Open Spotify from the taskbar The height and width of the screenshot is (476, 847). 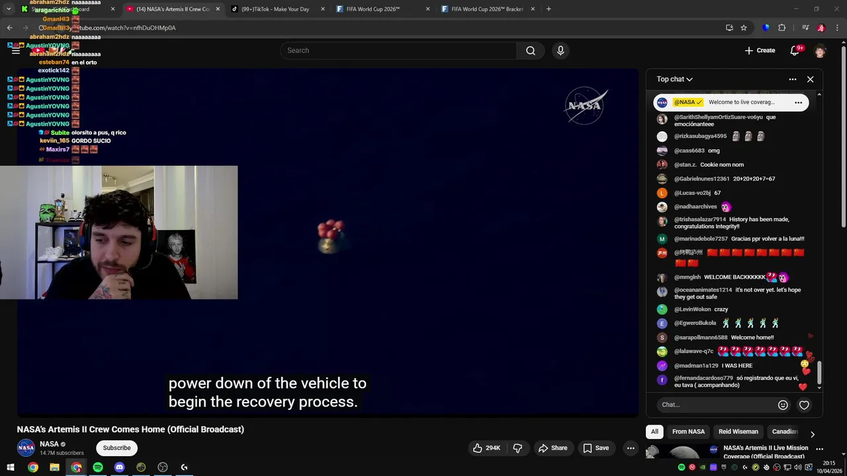(98, 467)
